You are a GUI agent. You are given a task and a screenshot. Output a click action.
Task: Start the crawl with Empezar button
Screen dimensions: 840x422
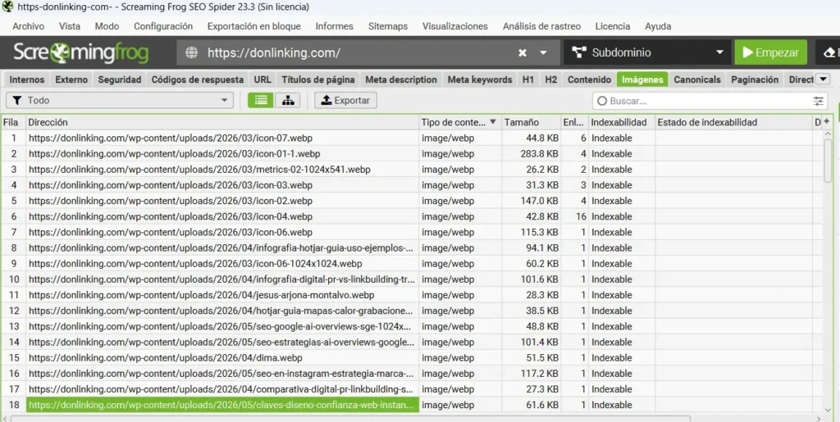coord(770,52)
